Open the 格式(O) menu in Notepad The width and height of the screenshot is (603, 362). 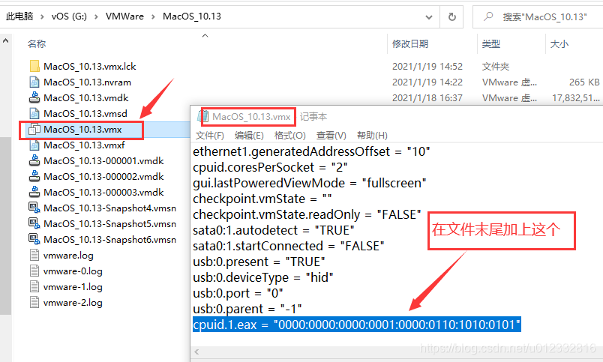[290, 135]
